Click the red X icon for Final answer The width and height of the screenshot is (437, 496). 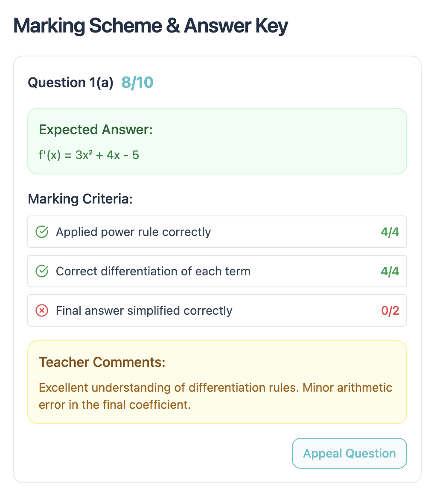(x=41, y=310)
